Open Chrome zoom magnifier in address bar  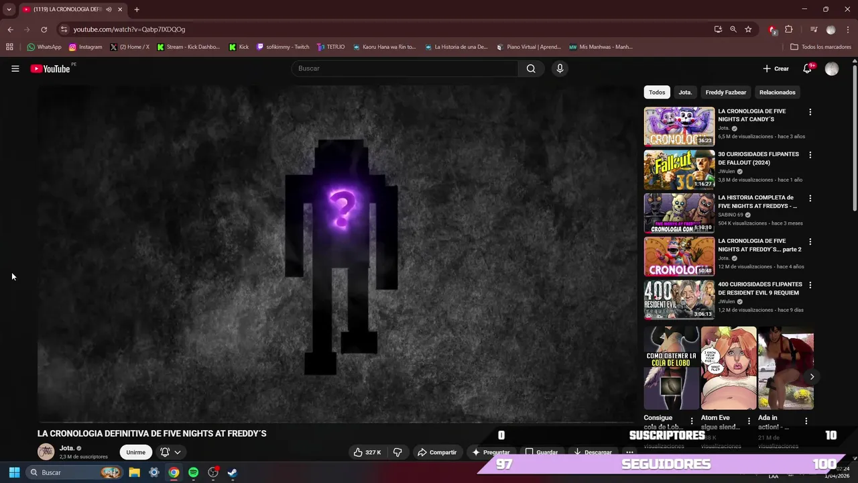733,30
